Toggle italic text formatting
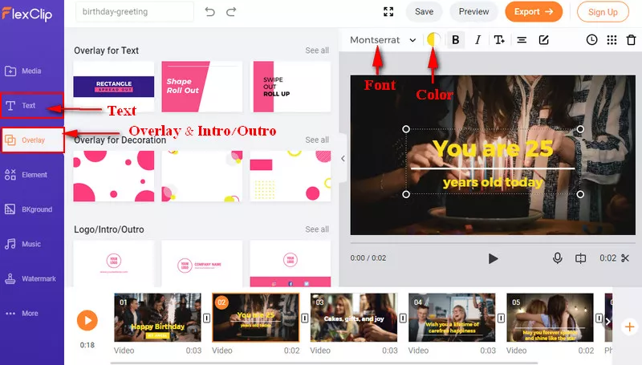 (x=477, y=39)
